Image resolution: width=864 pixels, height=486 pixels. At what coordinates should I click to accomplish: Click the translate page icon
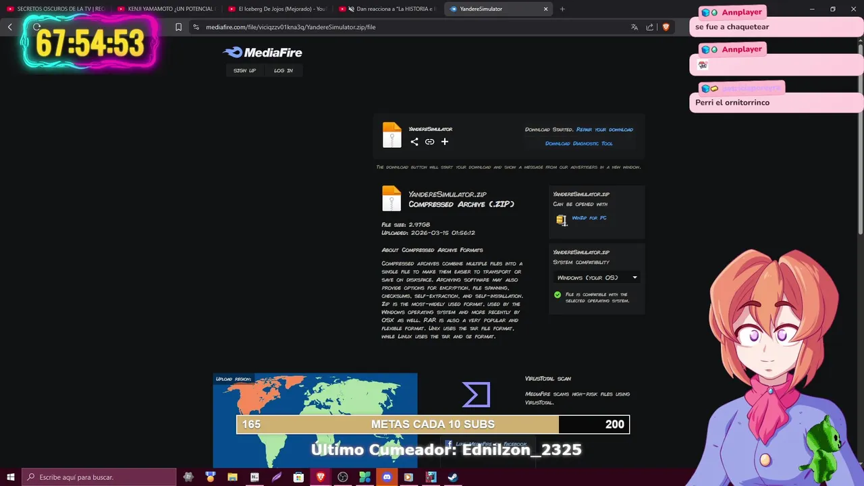[x=634, y=27]
